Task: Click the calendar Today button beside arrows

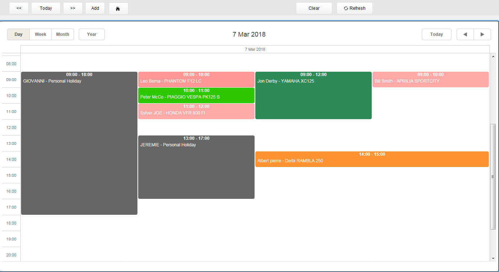Action: click(437, 34)
